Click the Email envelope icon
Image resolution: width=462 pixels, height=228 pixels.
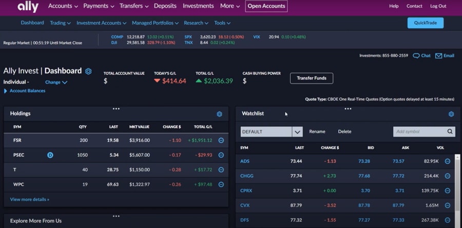point(438,56)
